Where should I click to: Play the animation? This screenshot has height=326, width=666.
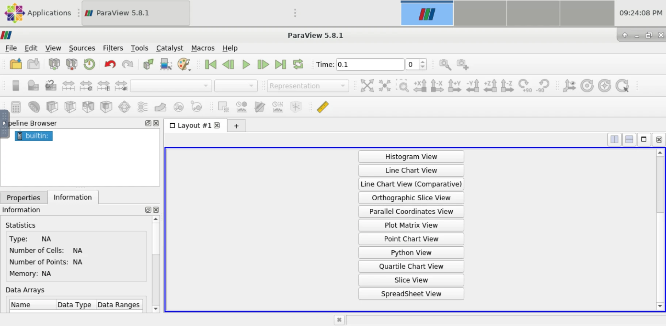pyautogui.click(x=246, y=64)
